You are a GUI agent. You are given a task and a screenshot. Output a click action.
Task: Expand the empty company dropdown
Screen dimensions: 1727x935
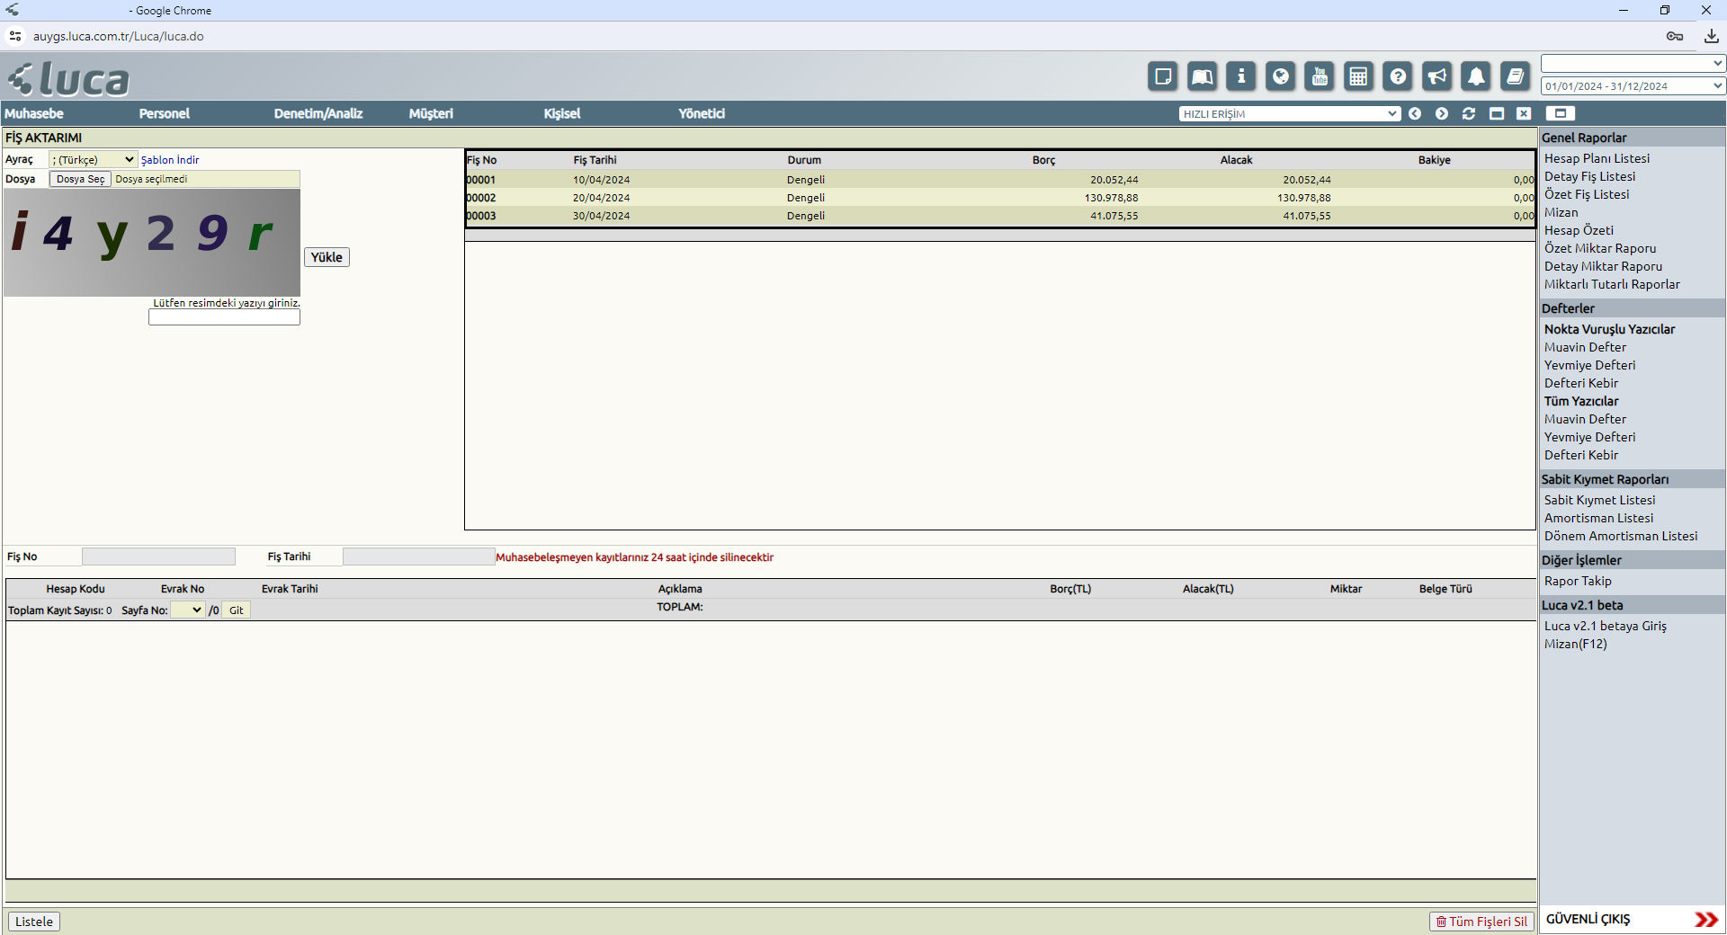(1633, 63)
